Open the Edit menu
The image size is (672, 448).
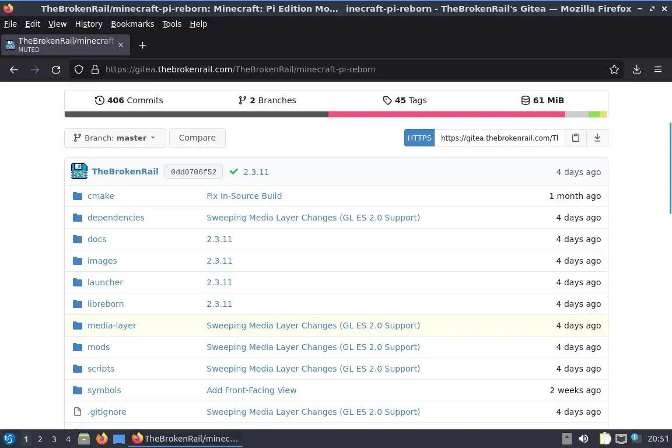click(33, 24)
